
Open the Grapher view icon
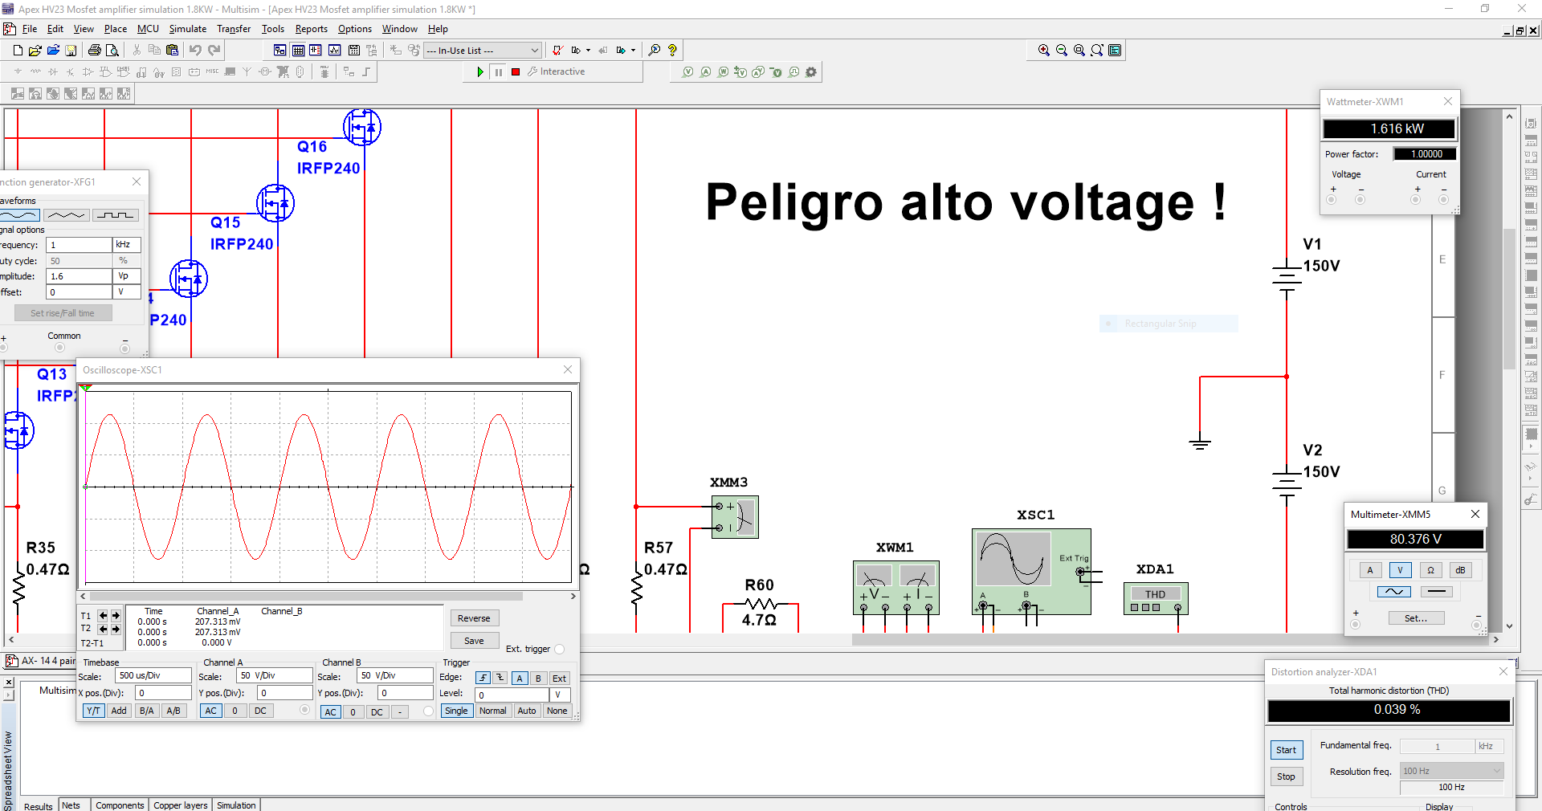coord(335,50)
